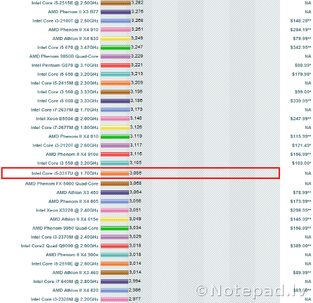
Task: Open Intel Xeon X3220 @ 2.40GHz
Action: [x=67, y=210]
